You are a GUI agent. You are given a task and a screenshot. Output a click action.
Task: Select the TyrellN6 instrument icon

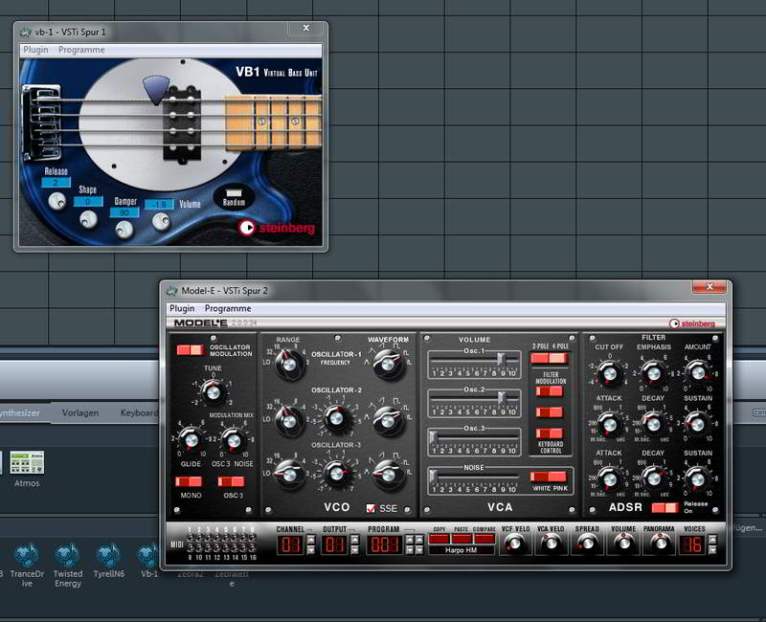coord(108,556)
